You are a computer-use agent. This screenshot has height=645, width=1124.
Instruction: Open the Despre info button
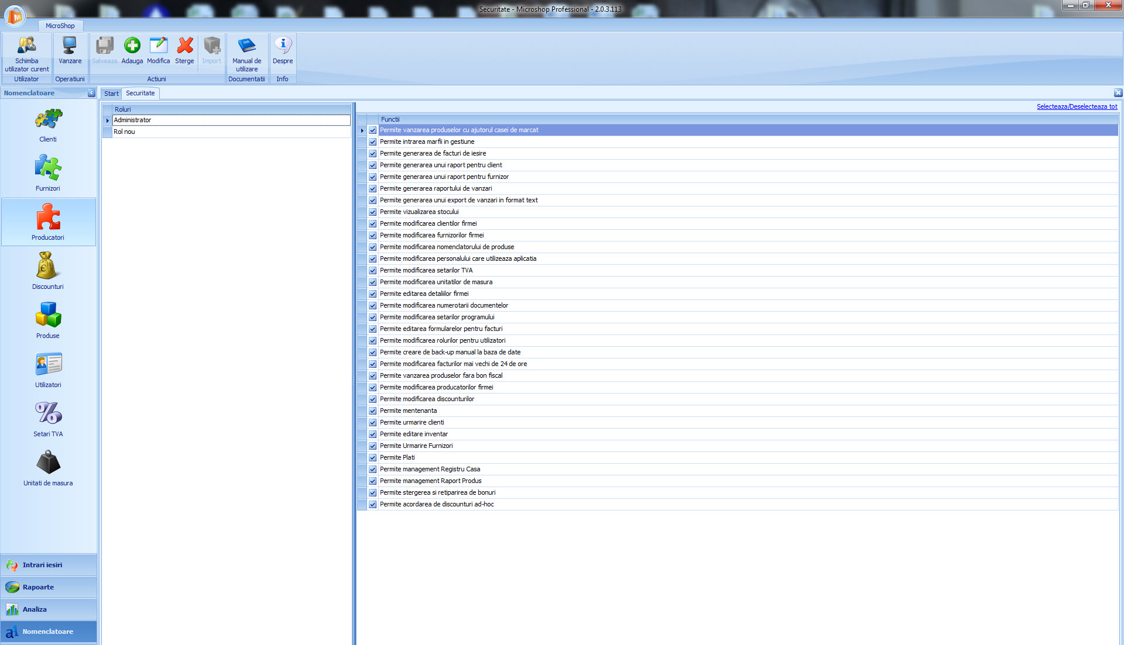[283, 51]
